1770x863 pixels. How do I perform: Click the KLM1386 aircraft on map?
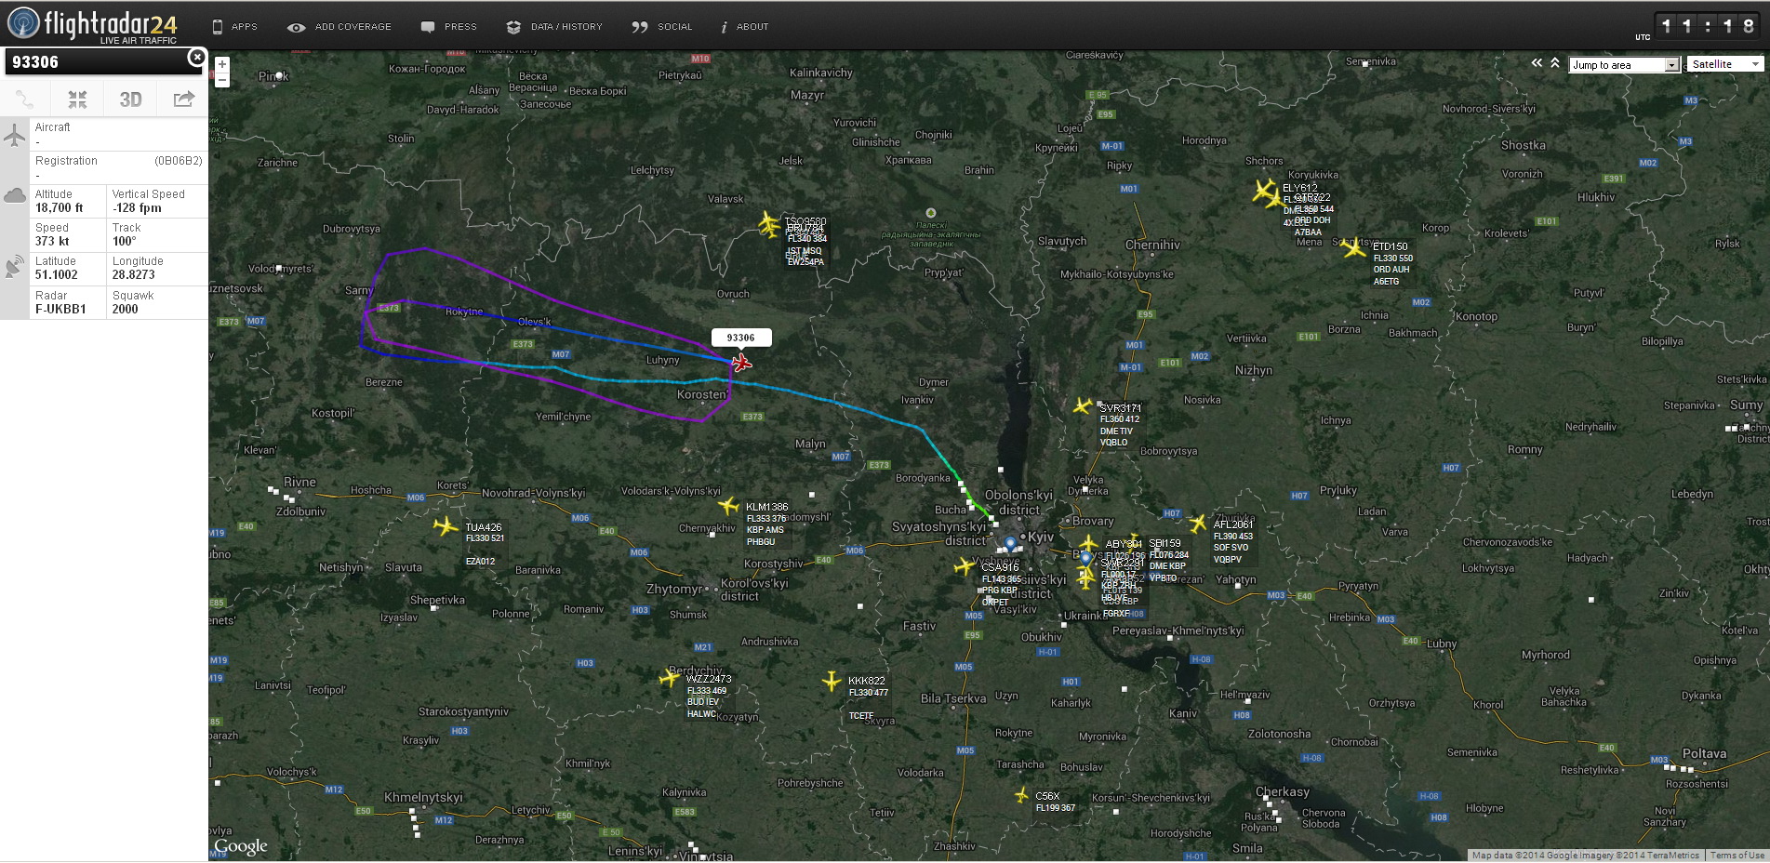(729, 506)
